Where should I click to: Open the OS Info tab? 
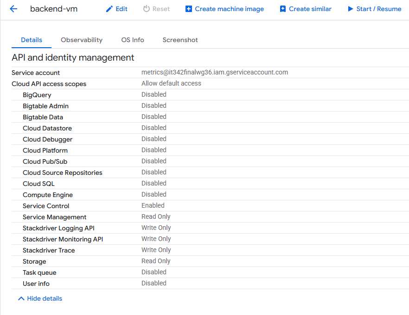click(133, 40)
